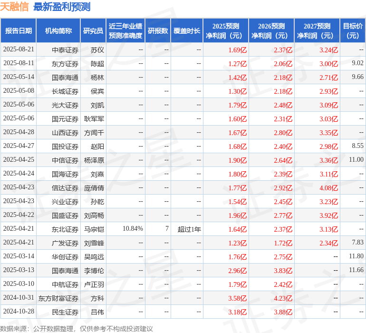Click 中信证券 institution cell

[65, 160]
